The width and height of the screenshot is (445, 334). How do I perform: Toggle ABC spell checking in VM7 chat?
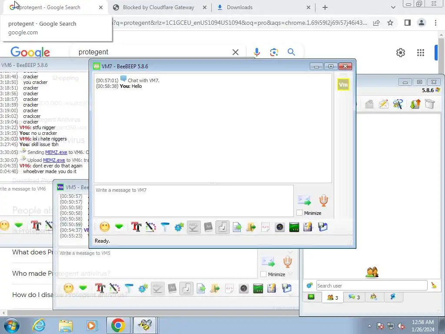coord(193,227)
